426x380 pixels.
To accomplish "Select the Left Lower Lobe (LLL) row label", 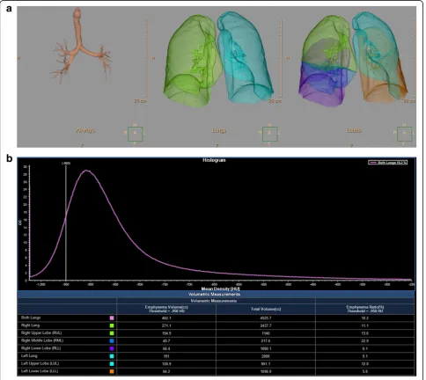I will [x=40, y=371].
